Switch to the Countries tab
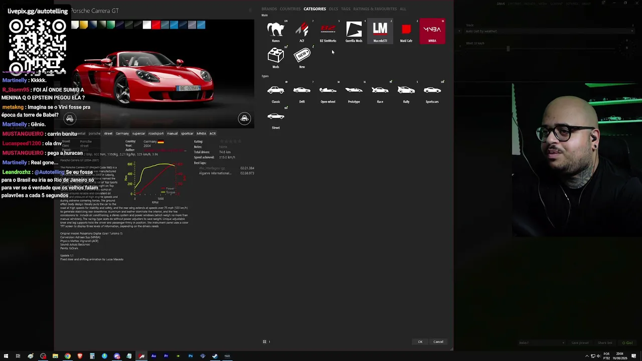This screenshot has width=642, height=361. tap(290, 9)
